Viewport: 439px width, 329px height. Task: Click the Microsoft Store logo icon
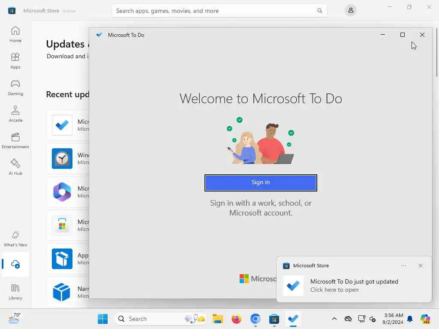click(x=12, y=11)
